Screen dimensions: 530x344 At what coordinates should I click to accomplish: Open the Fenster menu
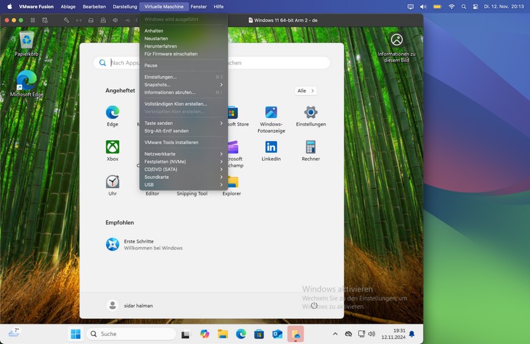pyautogui.click(x=198, y=7)
